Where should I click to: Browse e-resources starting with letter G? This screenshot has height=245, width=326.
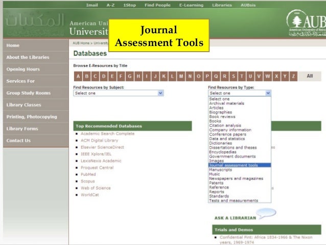[x=130, y=76]
